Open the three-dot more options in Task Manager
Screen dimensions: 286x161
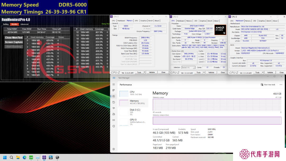tap(281, 84)
